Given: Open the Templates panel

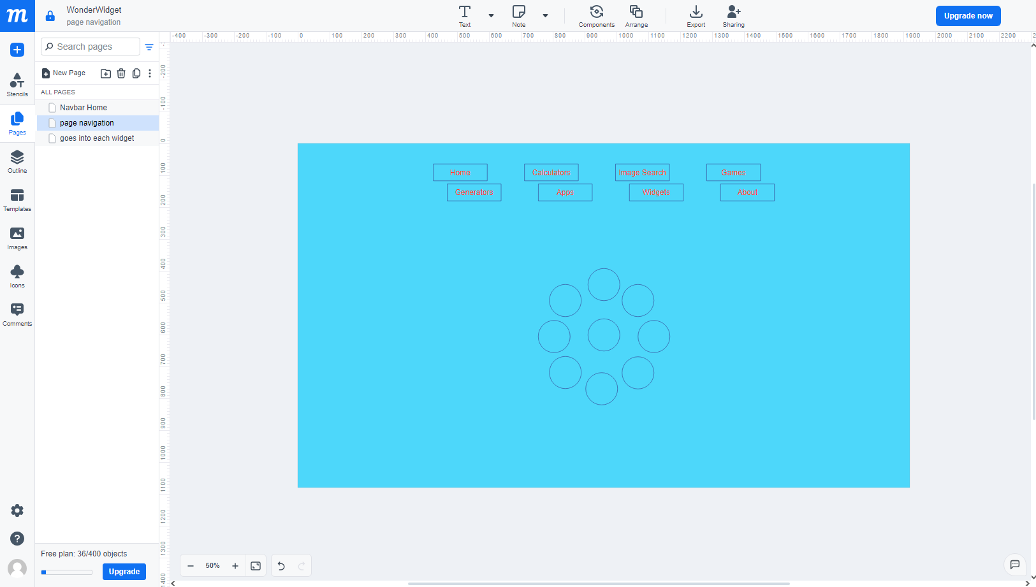Looking at the screenshot, I should (x=17, y=199).
